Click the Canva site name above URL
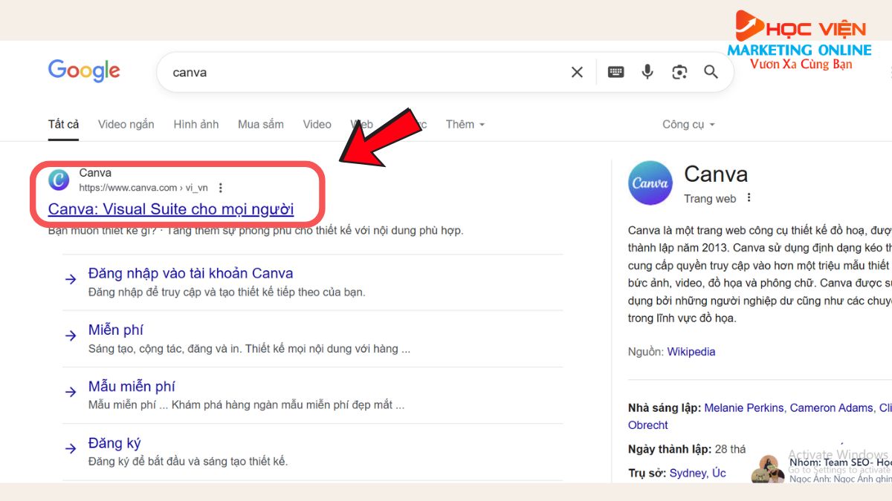The height and width of the screenshot is (501, 892). point(95,173)
